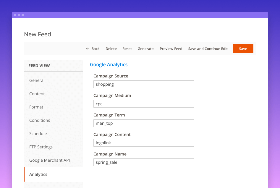
Task: Open the General settings section
Action: pyautogui.click(x=37, y=80)
